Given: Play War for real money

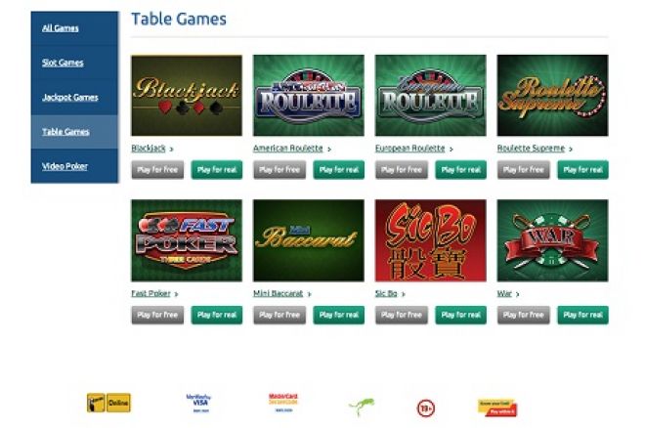Looking at the screenshot, I should tap(582, 315).
